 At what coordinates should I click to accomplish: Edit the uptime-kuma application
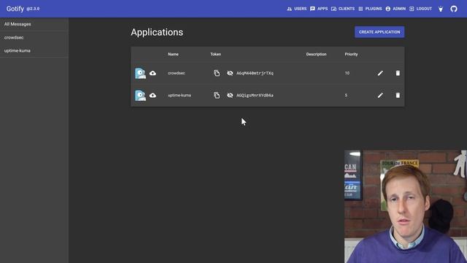[x=380, y=96]
